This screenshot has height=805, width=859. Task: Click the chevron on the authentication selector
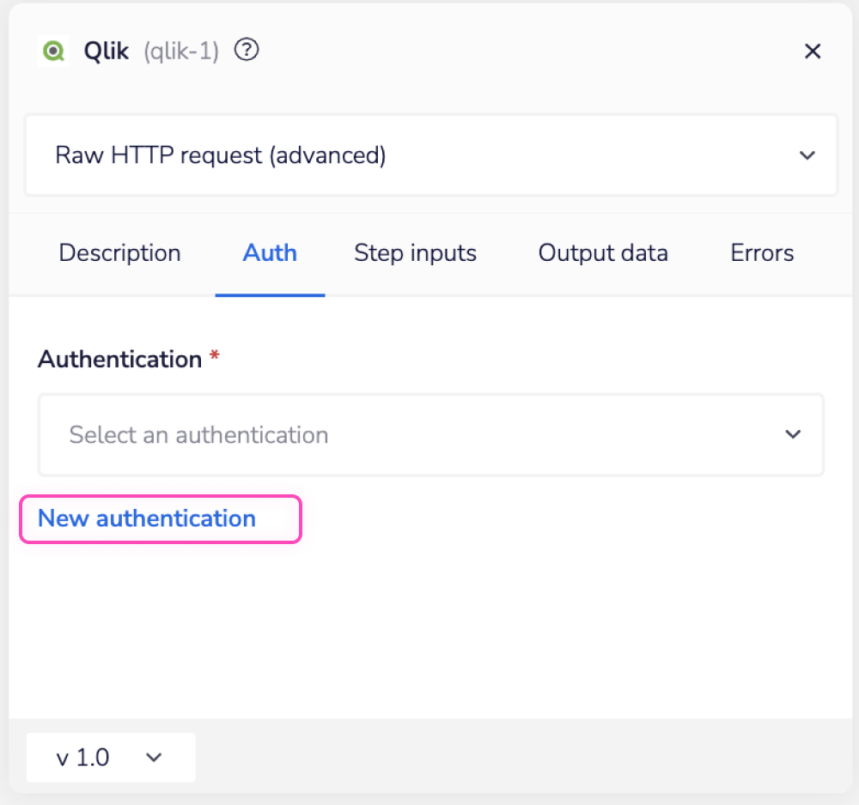[x=793, y=434]
